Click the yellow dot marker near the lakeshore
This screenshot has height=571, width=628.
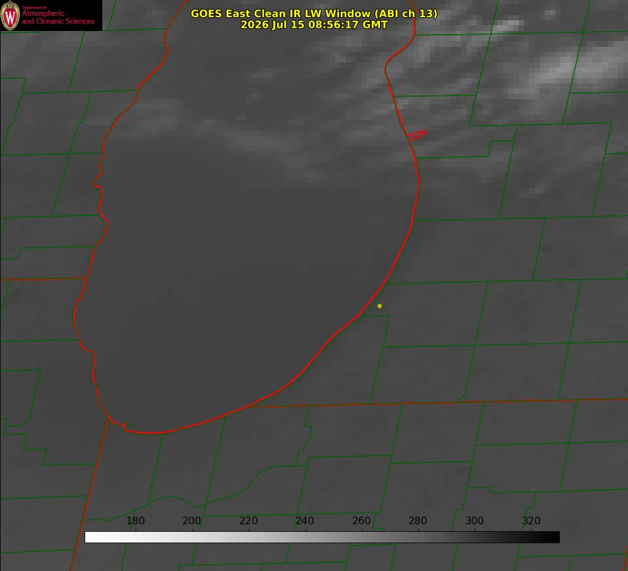point(379,306)
